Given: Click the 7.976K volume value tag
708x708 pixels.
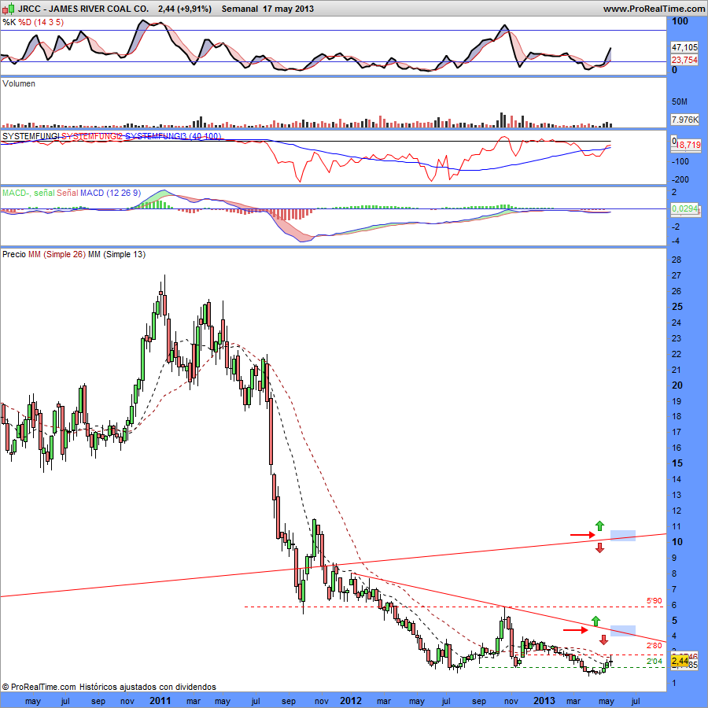Looking at the screenshot, I should 684,120.
